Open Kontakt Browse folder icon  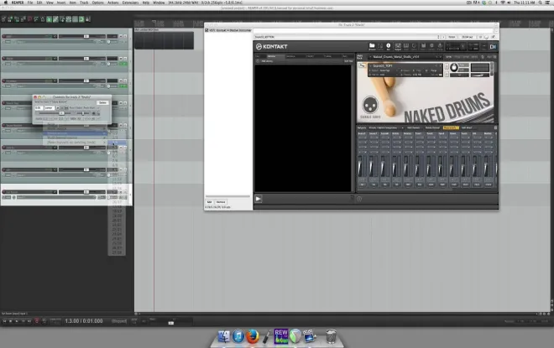pyautogui.click(x=372, y=46)
